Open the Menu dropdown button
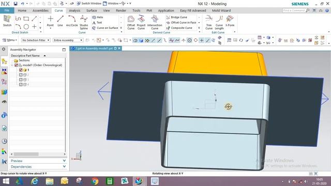This screenshot has width=331, height=186. pos(10,40)
